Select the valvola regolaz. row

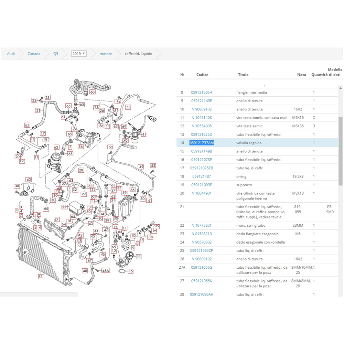click(x=249, y=143)
